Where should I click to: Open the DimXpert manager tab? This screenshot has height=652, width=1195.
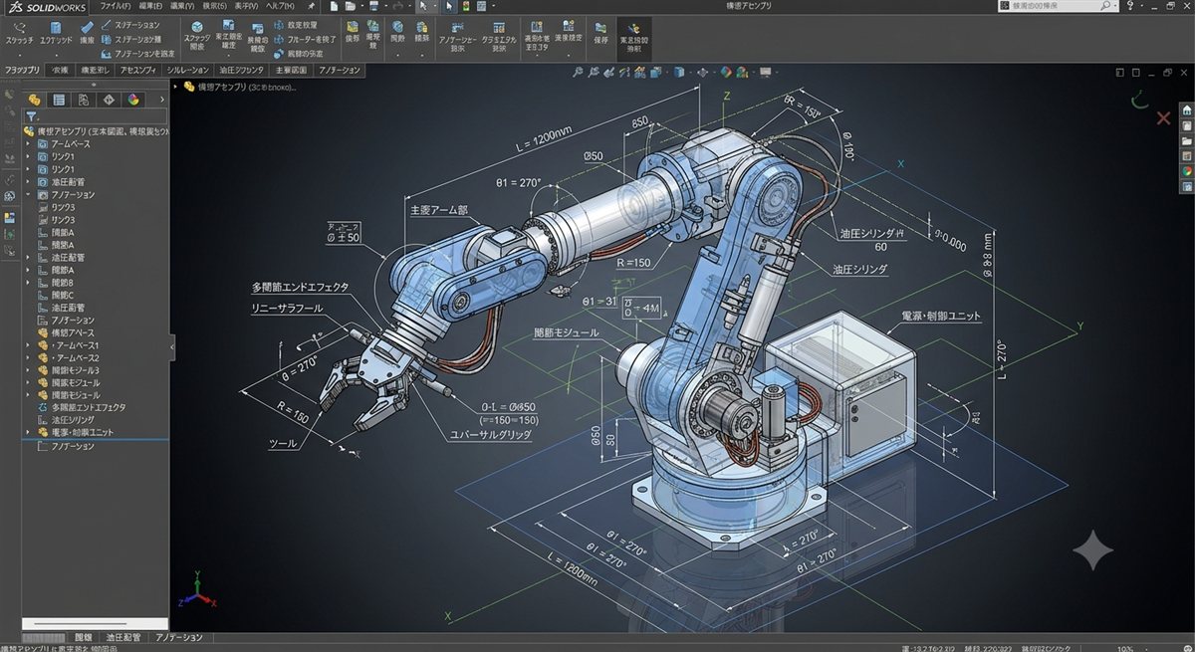(x=109, y=100)
